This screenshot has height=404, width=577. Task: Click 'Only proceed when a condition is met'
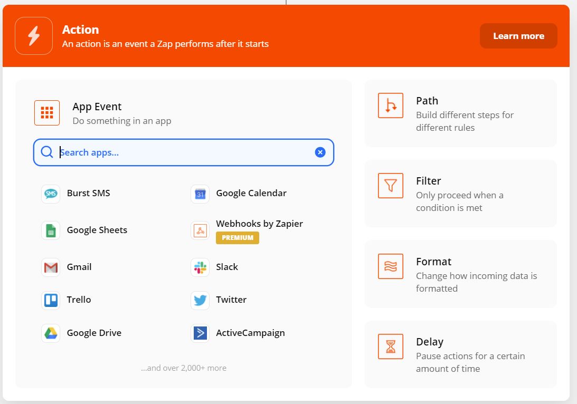pyautogui.click(x=460, y=201)
